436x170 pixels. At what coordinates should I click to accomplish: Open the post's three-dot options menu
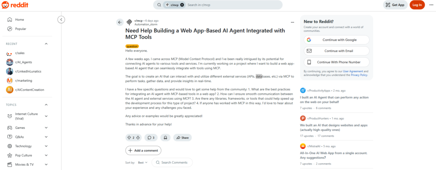coord(292,22)
